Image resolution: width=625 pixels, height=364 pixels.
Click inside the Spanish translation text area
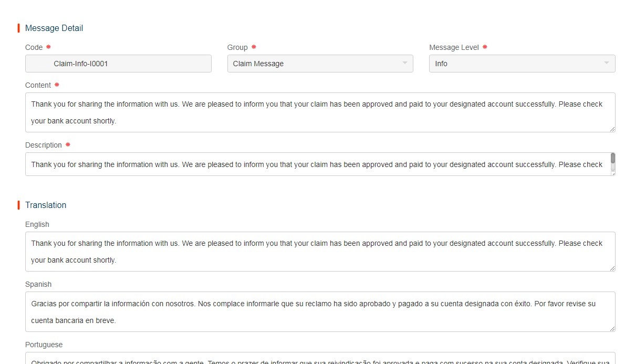point(320,312)
